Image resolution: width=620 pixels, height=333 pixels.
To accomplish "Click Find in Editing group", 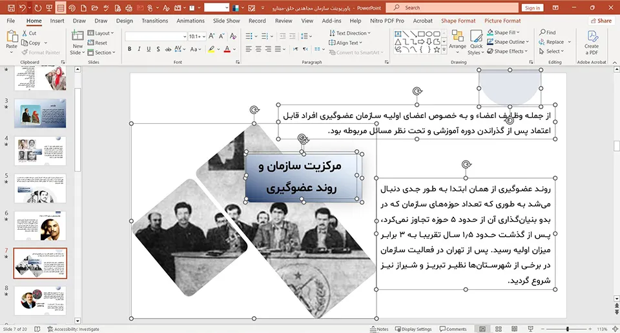I will pos(547,32).
